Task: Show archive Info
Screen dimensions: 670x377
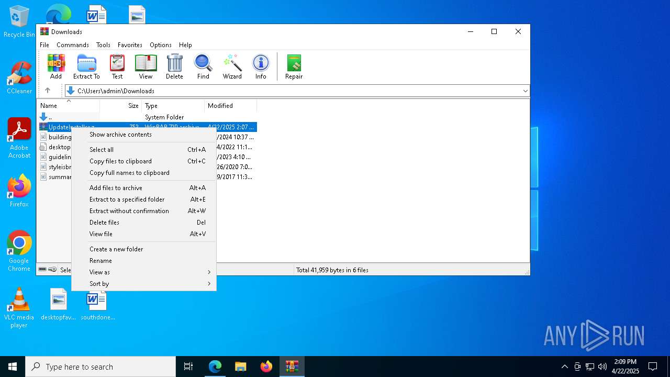Action: (261, 66)
